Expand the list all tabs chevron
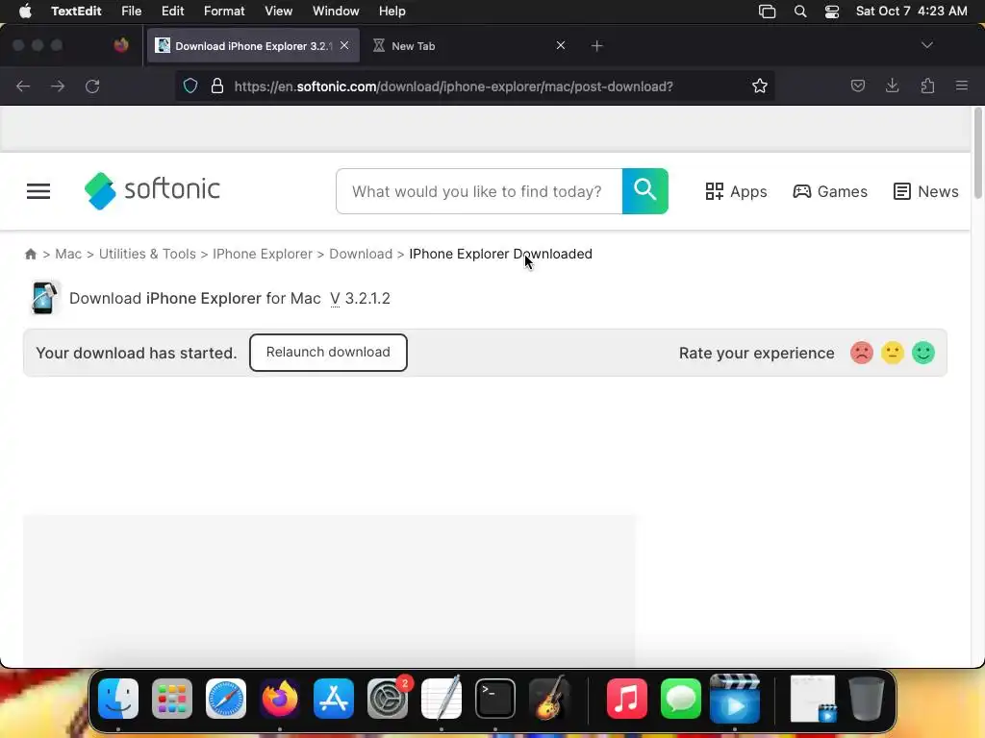The width and height of the screenshot is (985, 738). [926, 45]
